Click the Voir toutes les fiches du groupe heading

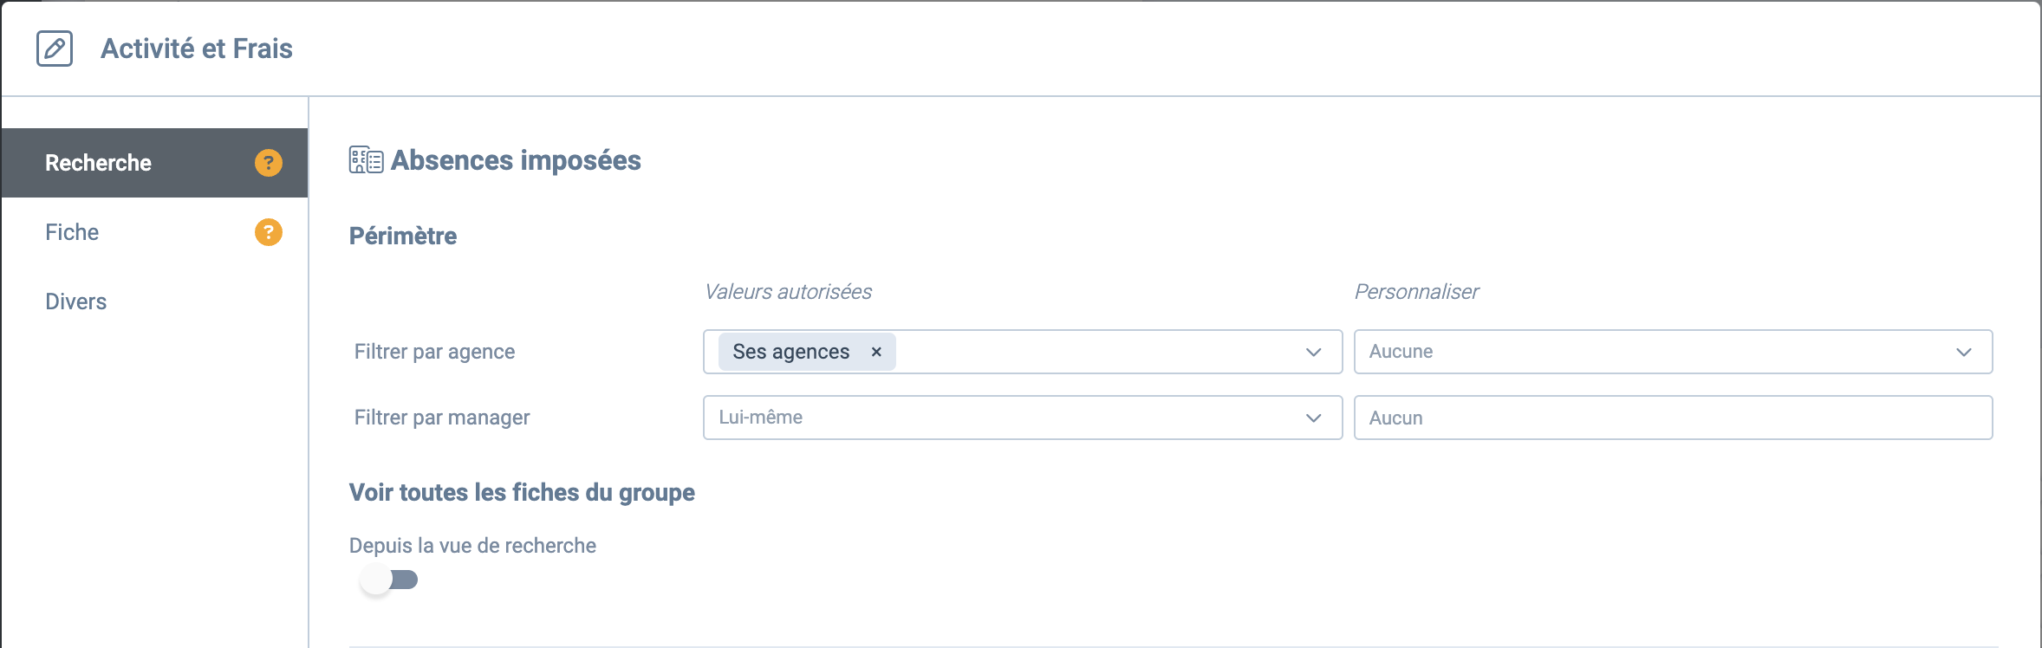pos(522,492)
